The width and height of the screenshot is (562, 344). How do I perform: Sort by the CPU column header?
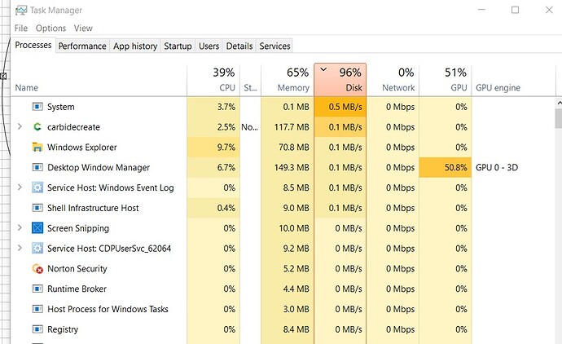pos(213,80)
